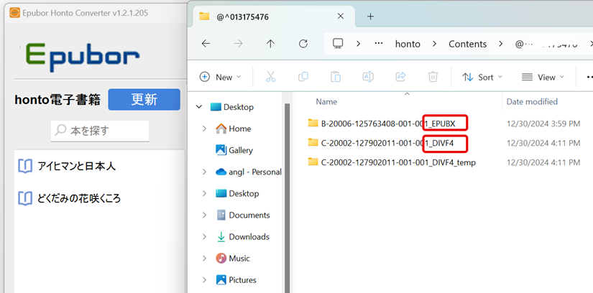The width and height of the screenshot is (593, 293).
Task: Select the book アイヒマンと日本人
Action: (76, 166)
